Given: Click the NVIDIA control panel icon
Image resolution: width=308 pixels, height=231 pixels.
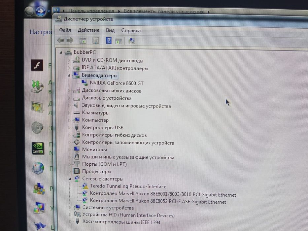Looking at the screenshot, I should coord(38,148).
